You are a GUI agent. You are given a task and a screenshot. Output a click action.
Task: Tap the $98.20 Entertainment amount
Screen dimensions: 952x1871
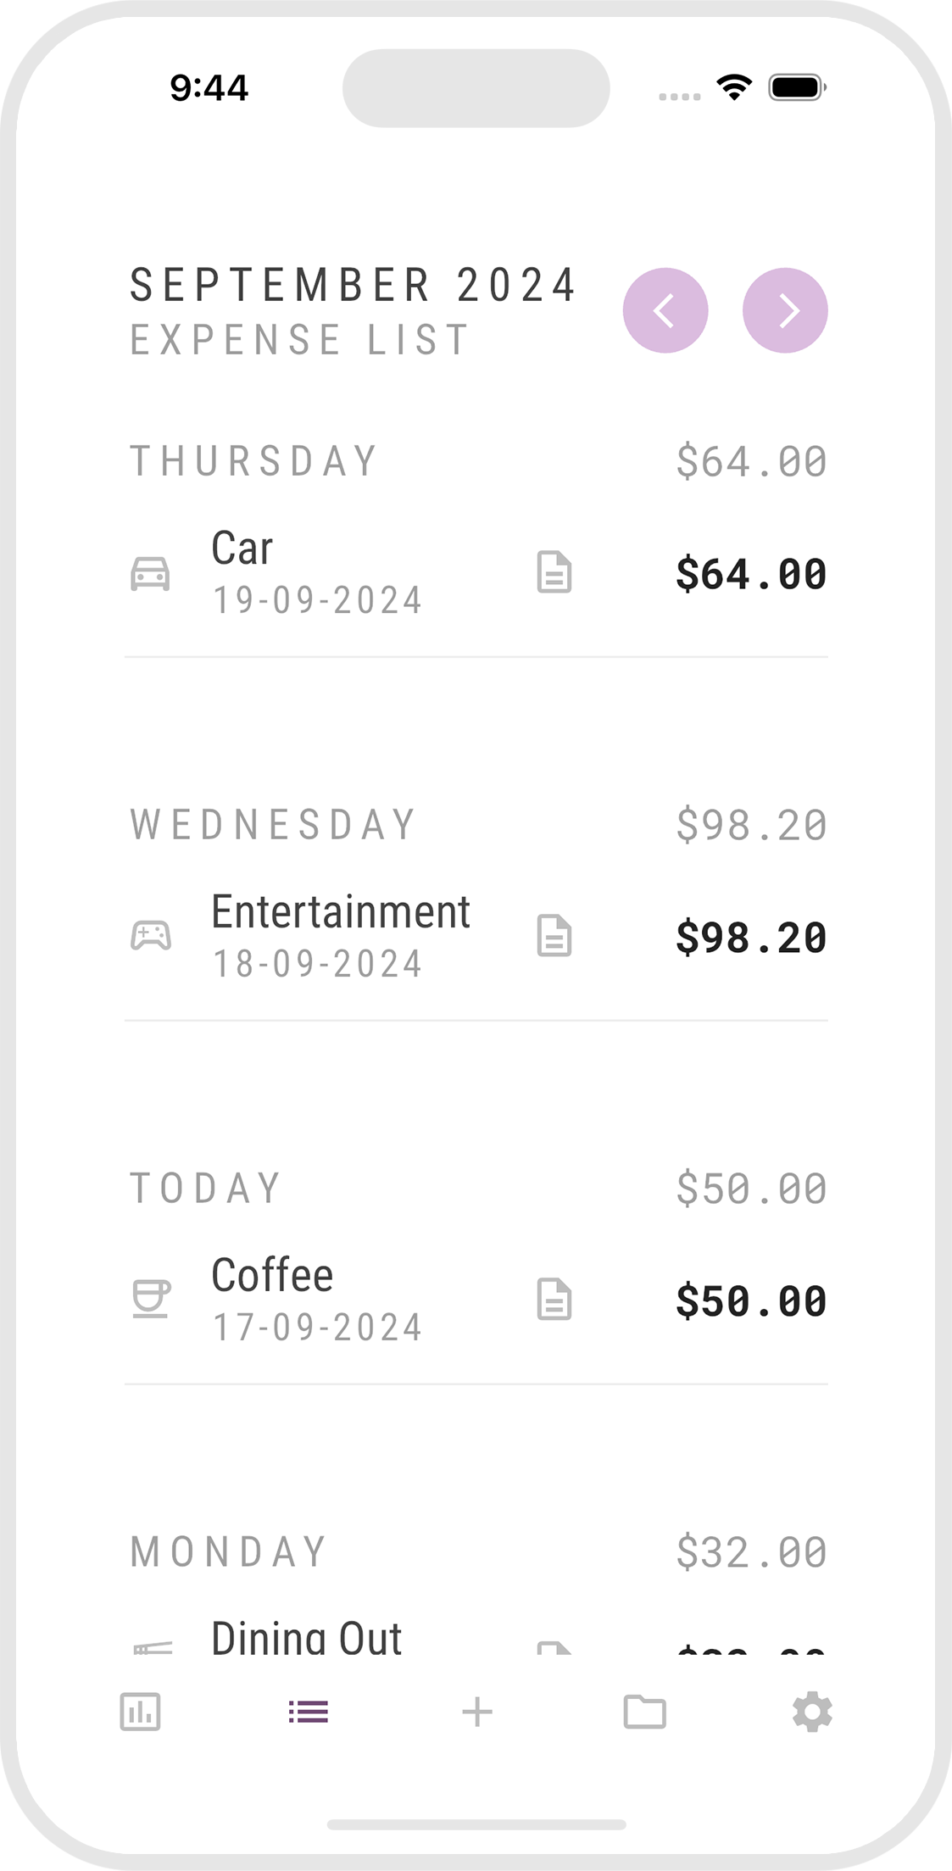(x=750, y=938)
